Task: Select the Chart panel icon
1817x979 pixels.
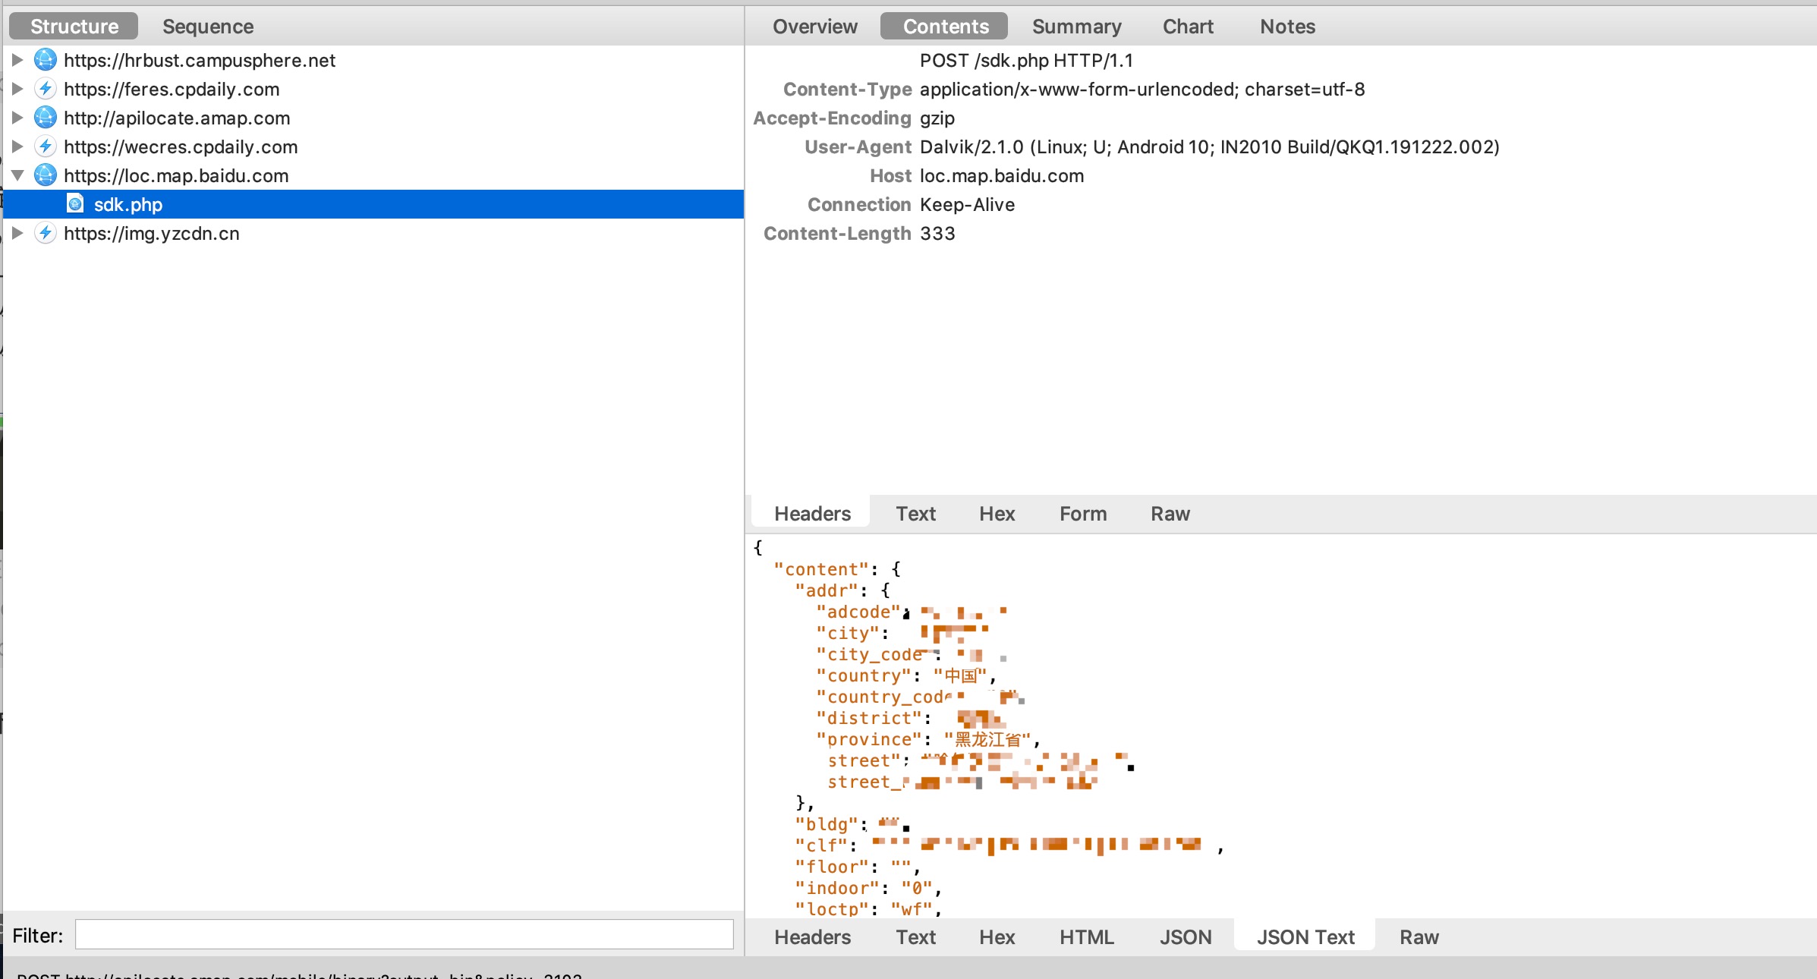Action: tap(1186, 27)
